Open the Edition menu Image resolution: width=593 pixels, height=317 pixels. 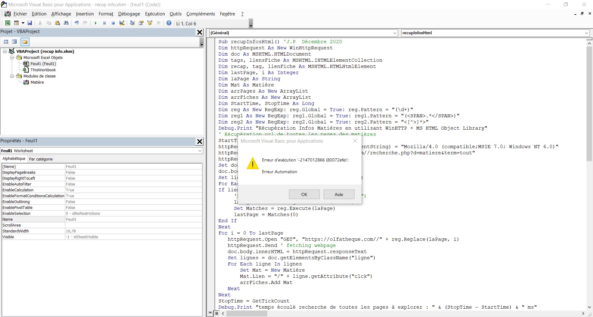[x=39, y=14]
